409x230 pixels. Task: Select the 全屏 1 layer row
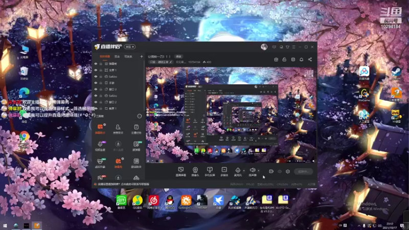click(x=118, y=70)
